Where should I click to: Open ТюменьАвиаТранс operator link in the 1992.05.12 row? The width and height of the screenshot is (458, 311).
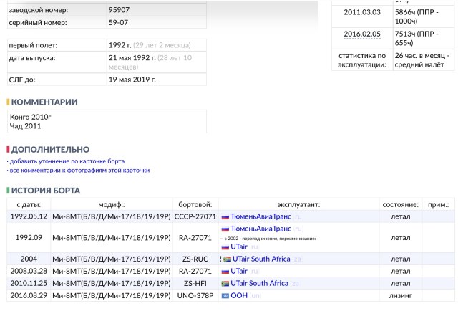point(261,216)
